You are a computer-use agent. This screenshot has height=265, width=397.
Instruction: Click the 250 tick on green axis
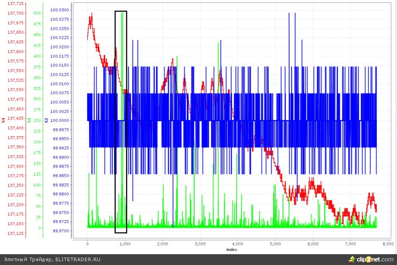click(x=37, y=120)
